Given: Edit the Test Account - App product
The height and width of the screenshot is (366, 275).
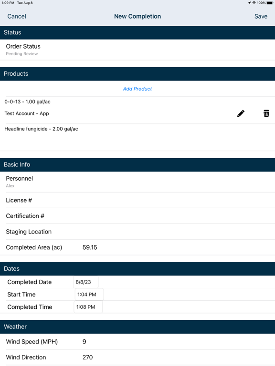Looking at the screenshot, I should (241, 114).
